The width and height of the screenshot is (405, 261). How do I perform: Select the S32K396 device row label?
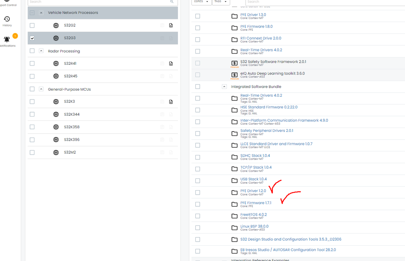72,140
